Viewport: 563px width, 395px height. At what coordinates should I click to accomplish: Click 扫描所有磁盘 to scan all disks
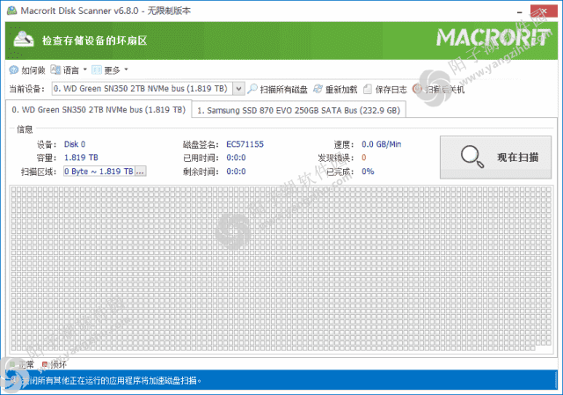click(283, 90)
